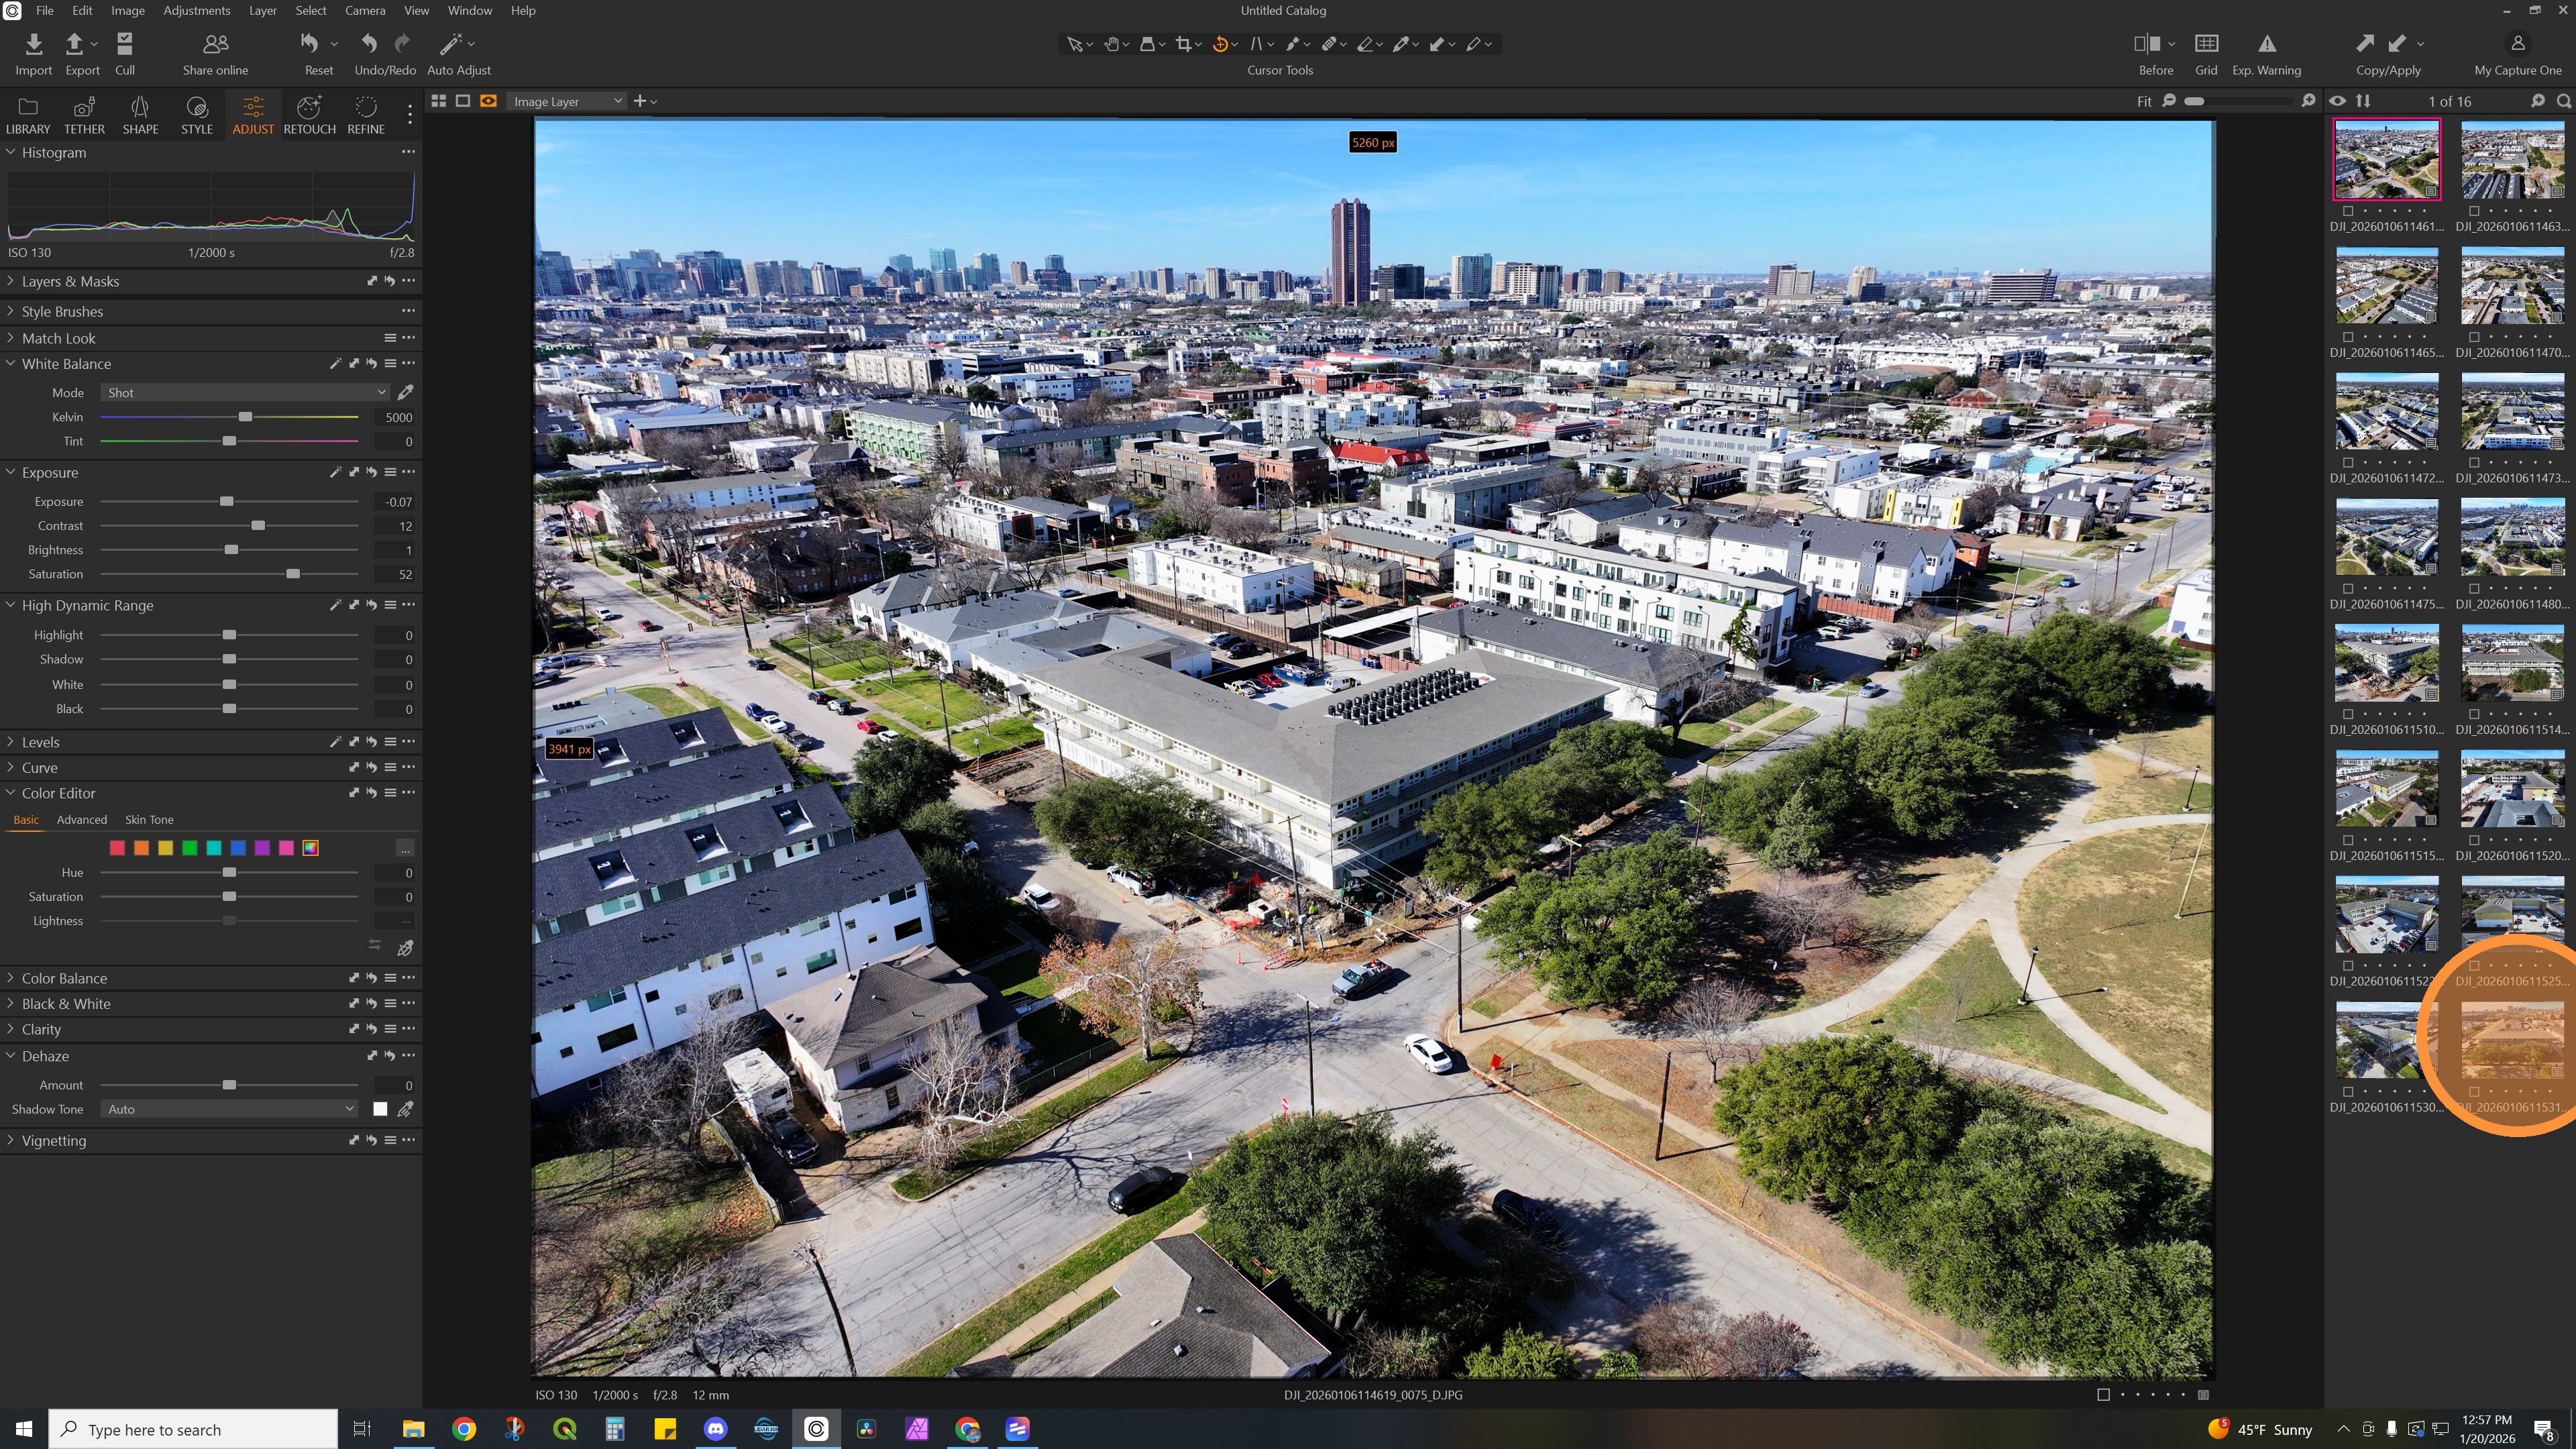Tick checkbox under the DJI_2026010611470 thumbnail
Image resolution: width=2576 pixels, height=1449 pixels.
click(x=2474, y=337)
